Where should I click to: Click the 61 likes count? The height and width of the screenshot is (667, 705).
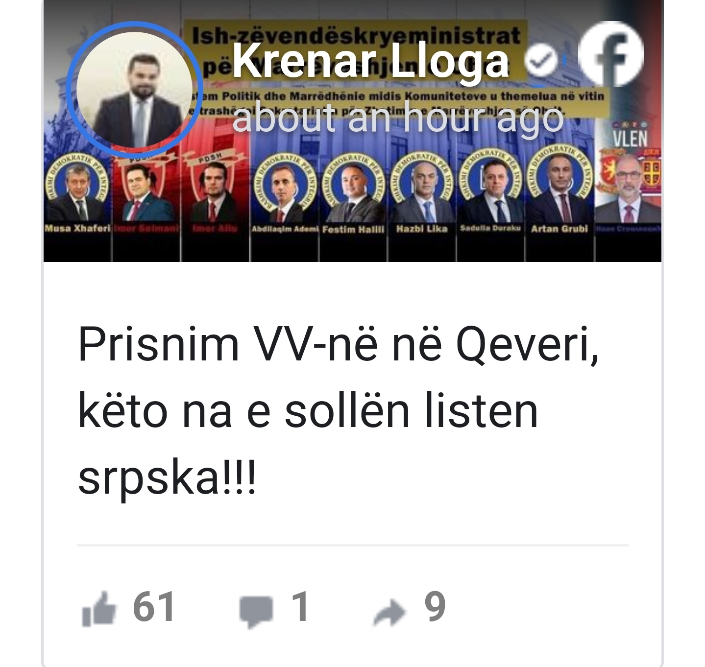(x=154, y=607)
